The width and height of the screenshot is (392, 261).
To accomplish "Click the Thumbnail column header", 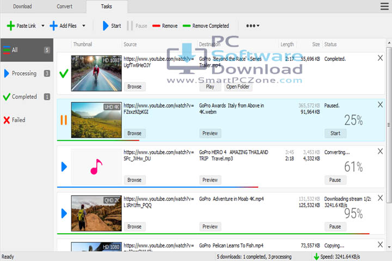I will (83, 45).
